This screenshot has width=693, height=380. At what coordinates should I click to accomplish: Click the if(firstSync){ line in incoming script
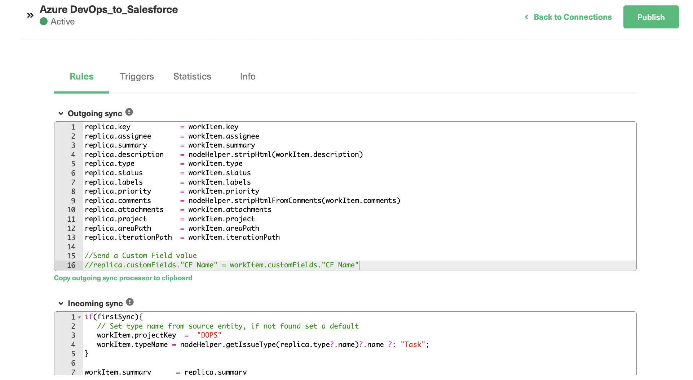tap(114, 317)
